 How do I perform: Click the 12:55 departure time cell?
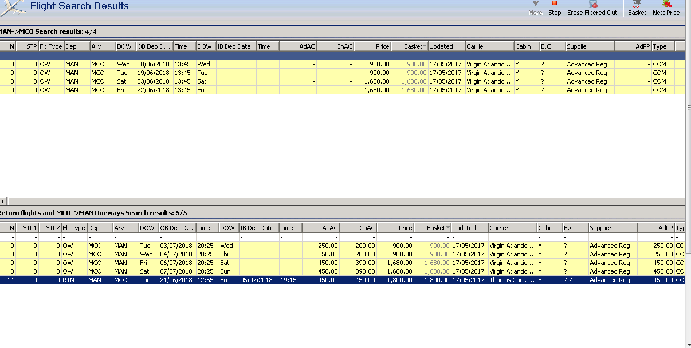click(x=207, y=280)
